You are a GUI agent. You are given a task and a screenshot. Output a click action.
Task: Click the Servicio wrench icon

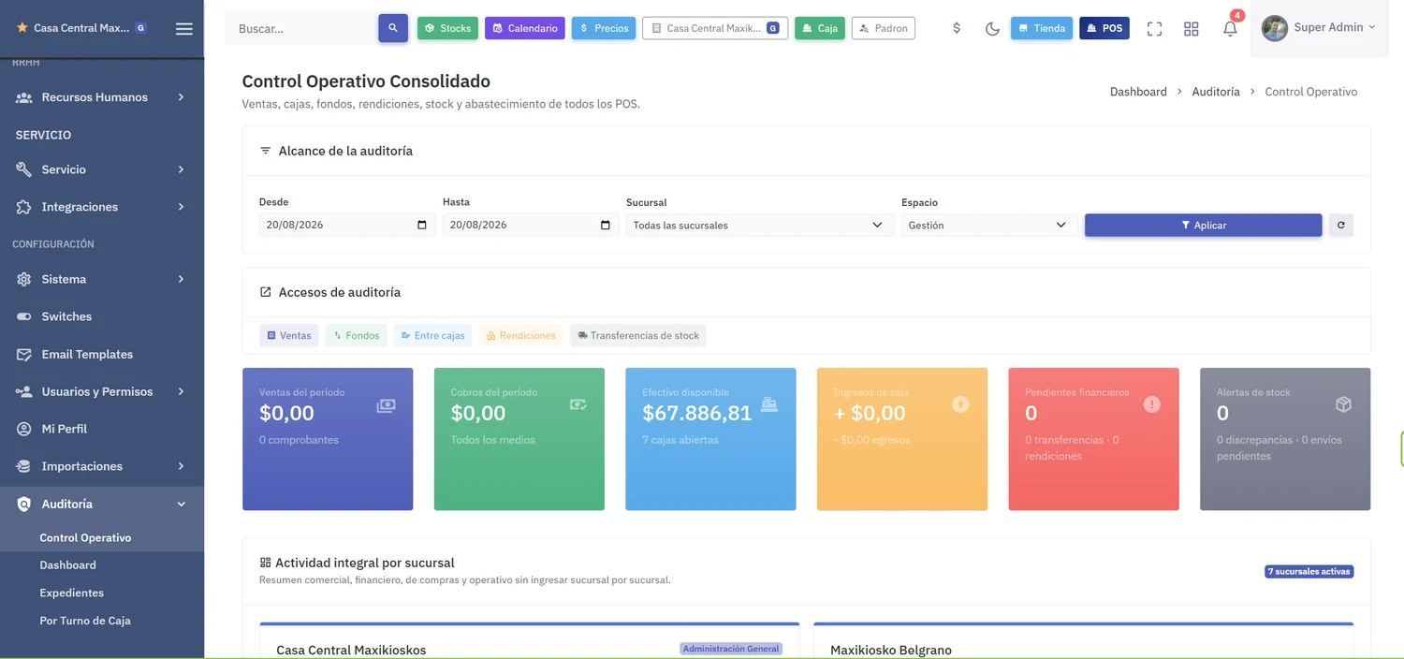pos(24,169)
